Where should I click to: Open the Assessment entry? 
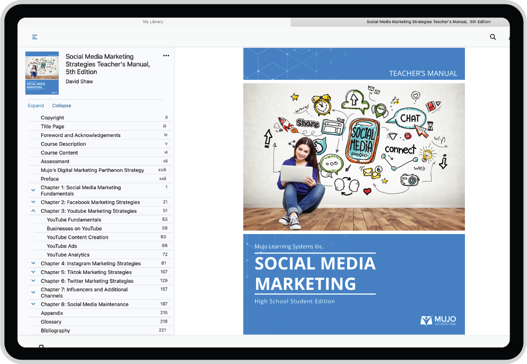pos(100,161)
